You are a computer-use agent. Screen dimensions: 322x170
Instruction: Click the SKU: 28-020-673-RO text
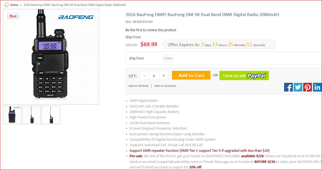click(139, 22)
